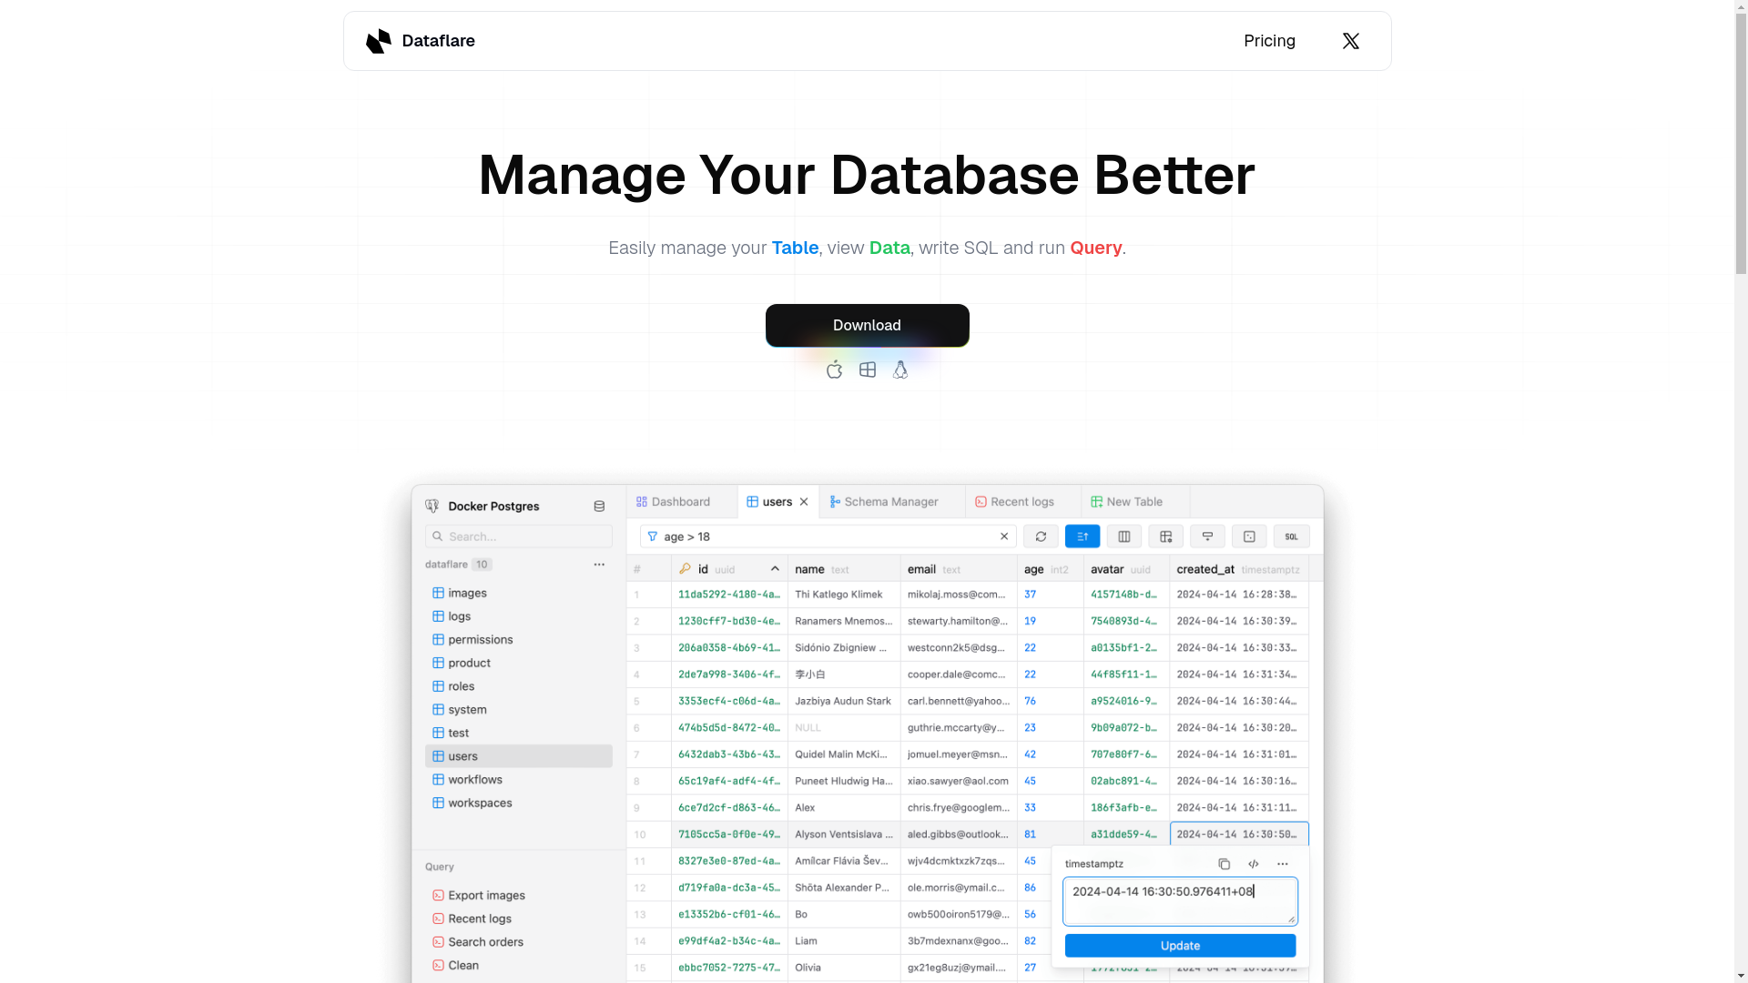
Task: Click the Linux penguin platform icon
Action: click(x=900, y=370)
